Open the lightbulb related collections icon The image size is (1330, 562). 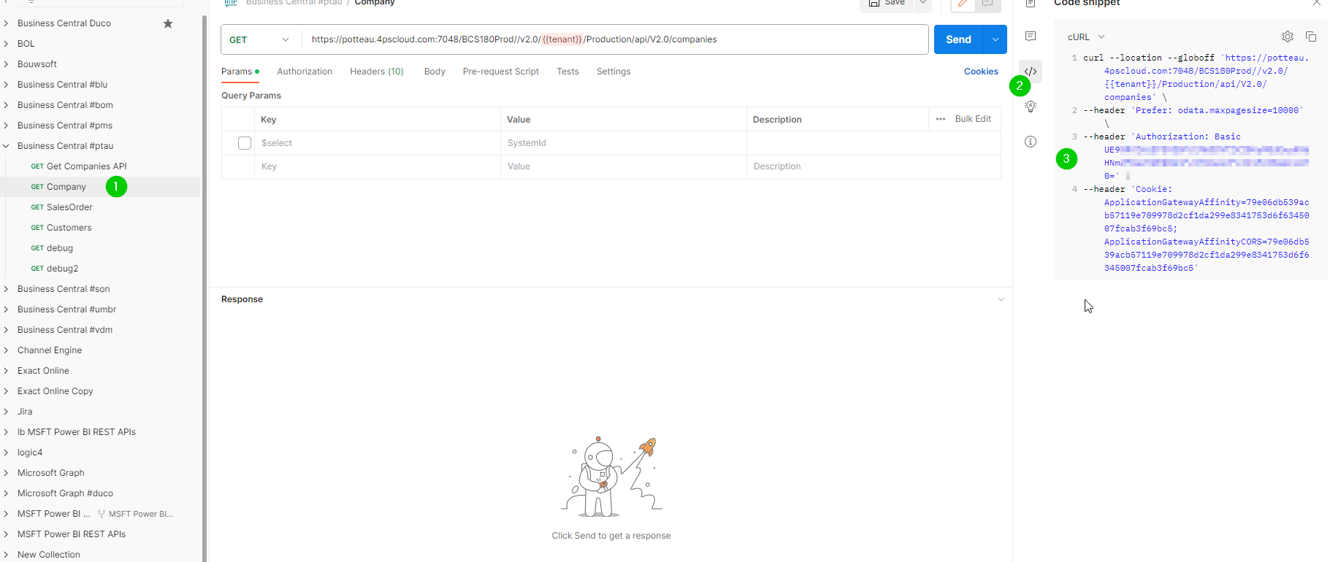click(1031, 107)
